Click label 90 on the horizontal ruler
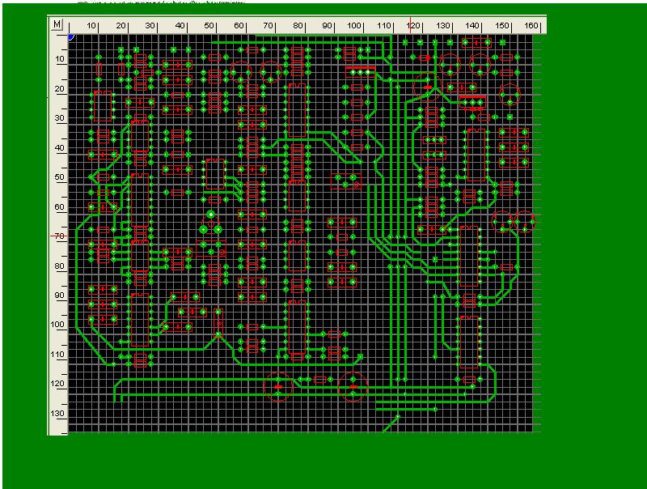 328,26
